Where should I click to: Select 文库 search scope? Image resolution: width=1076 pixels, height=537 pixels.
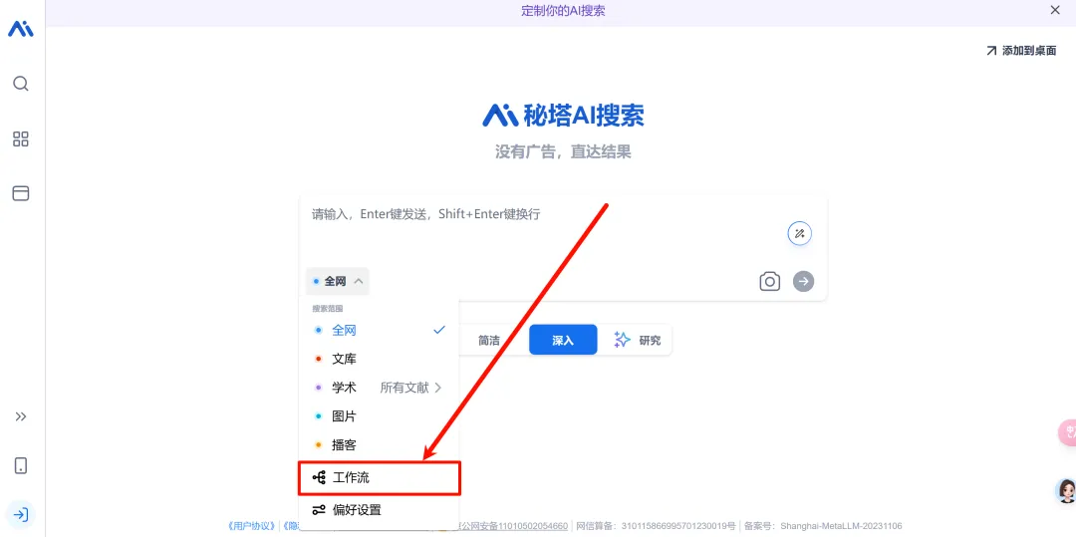click(380, 359)
